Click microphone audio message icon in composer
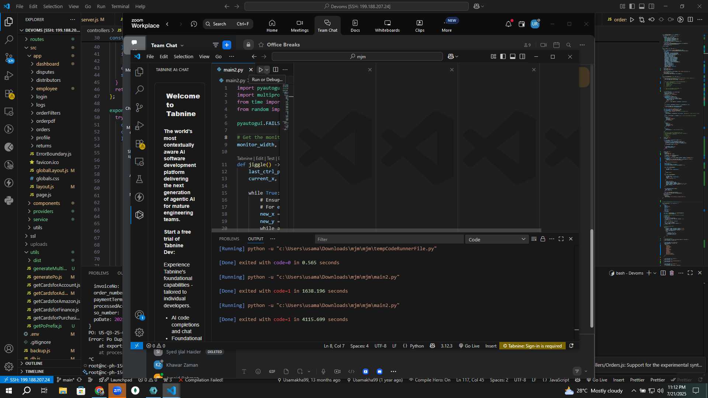 (x=323, y=371)
